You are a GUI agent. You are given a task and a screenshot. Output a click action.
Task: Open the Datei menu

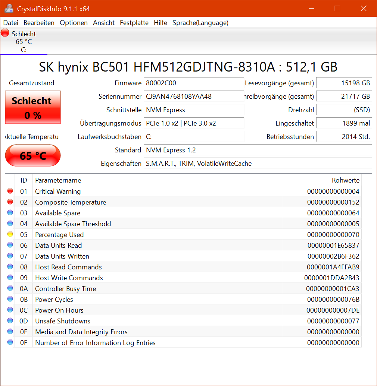[10, 23]
